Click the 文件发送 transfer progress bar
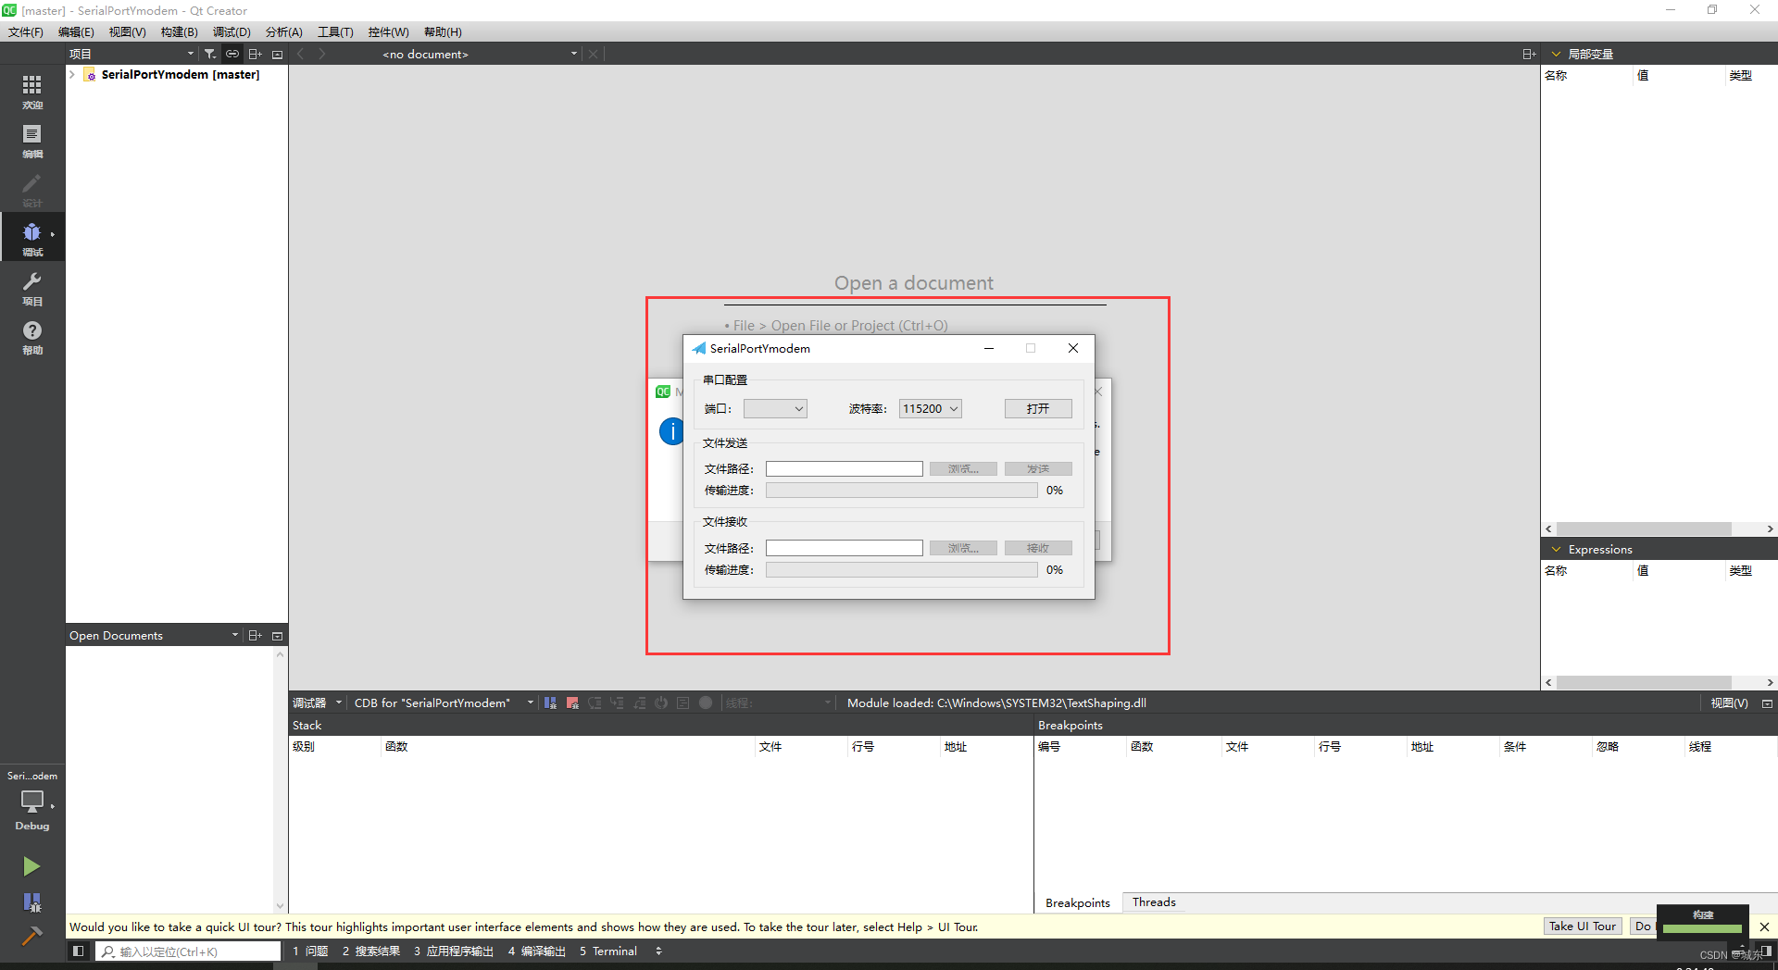Image resolution: width=1778 pixels, height=970 pixels. tap(901, 490)
